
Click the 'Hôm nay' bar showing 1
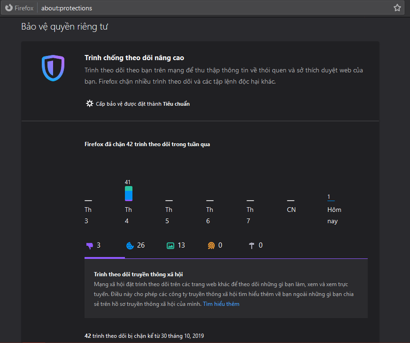[331, 201]
